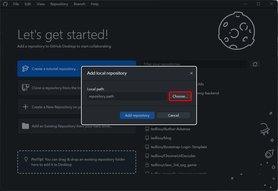This screenshot has width=278, height=191.
Task: Open the File menu
Action: point(16,4)
